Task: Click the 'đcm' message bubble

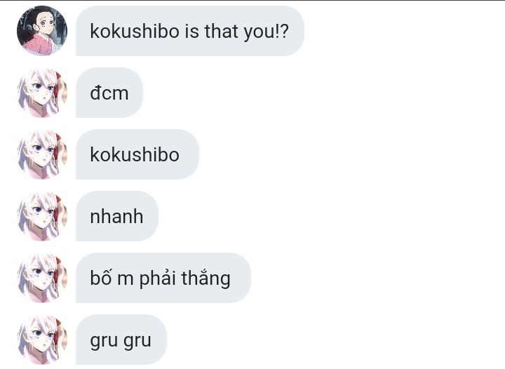Action: [x=109, y=93]
